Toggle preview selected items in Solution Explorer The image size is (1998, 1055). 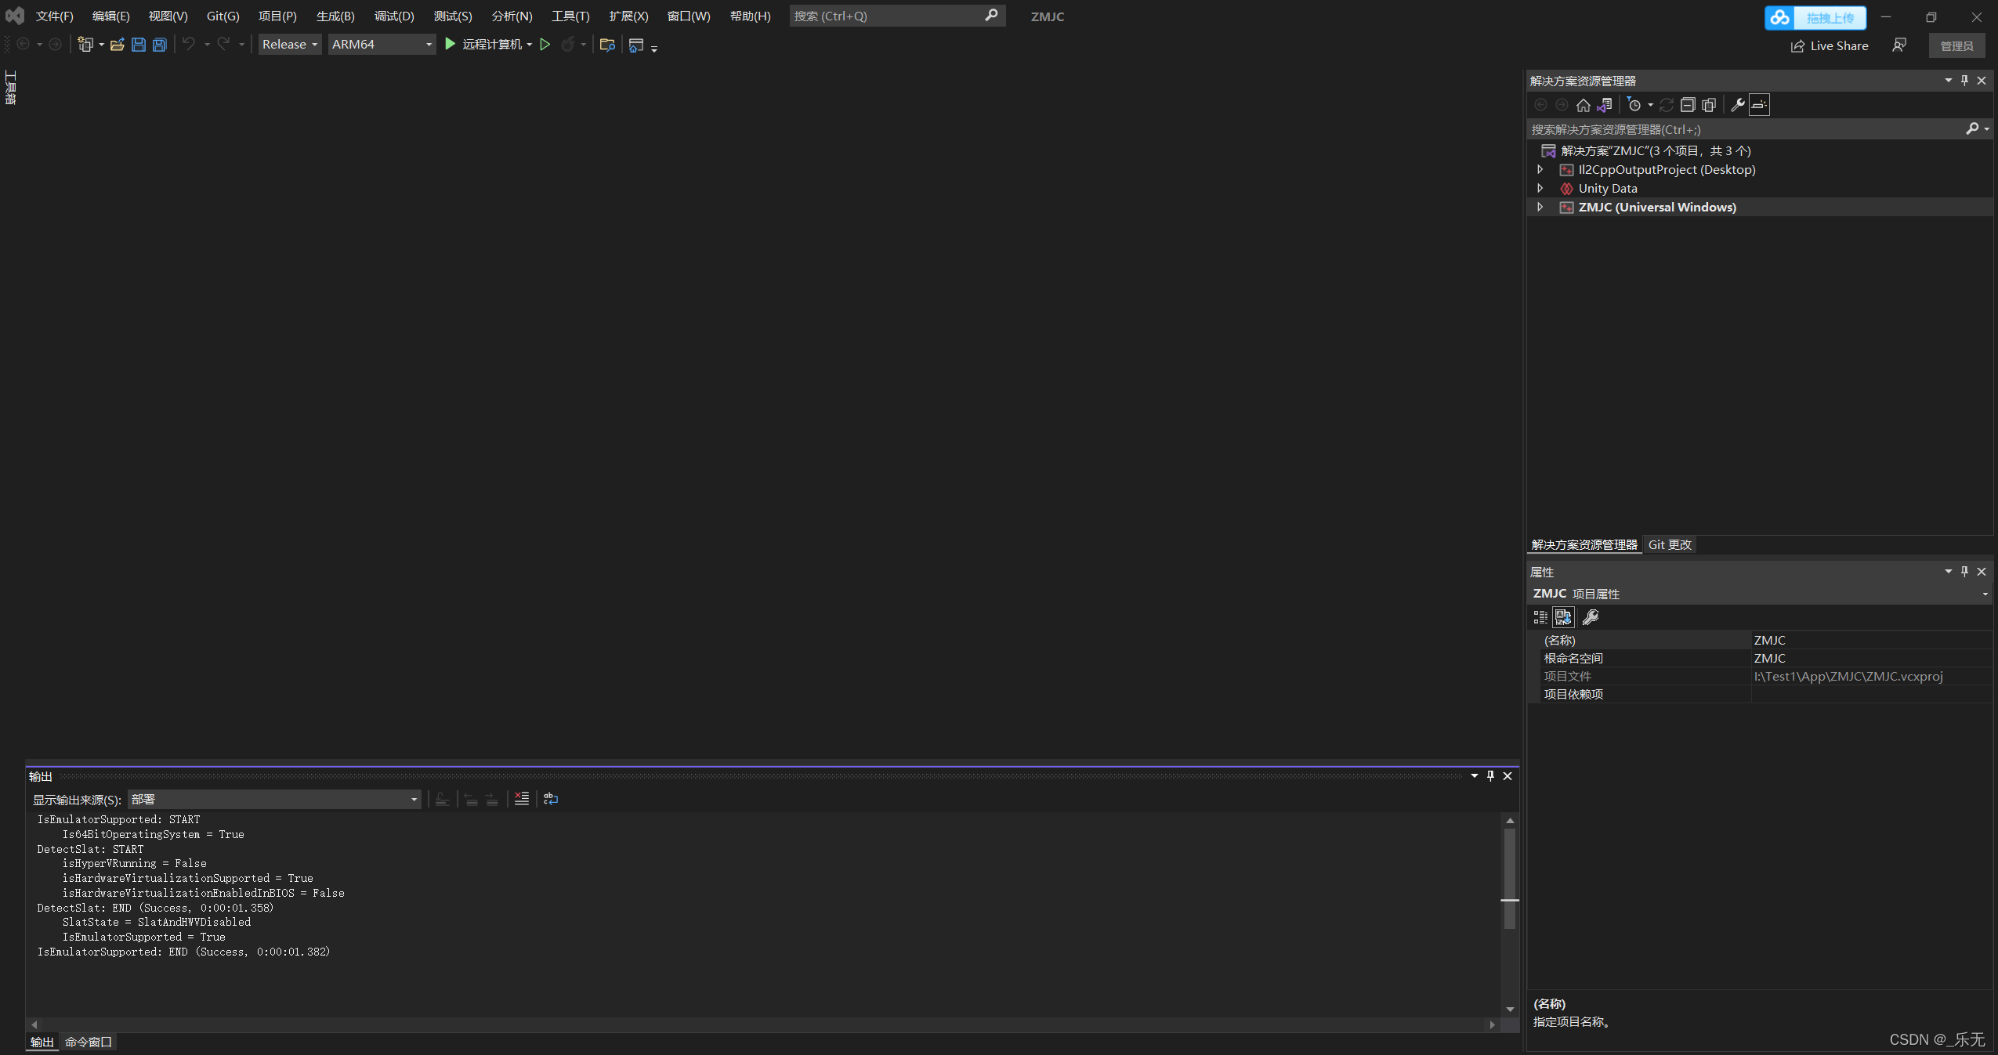(x=1759, y=105)
